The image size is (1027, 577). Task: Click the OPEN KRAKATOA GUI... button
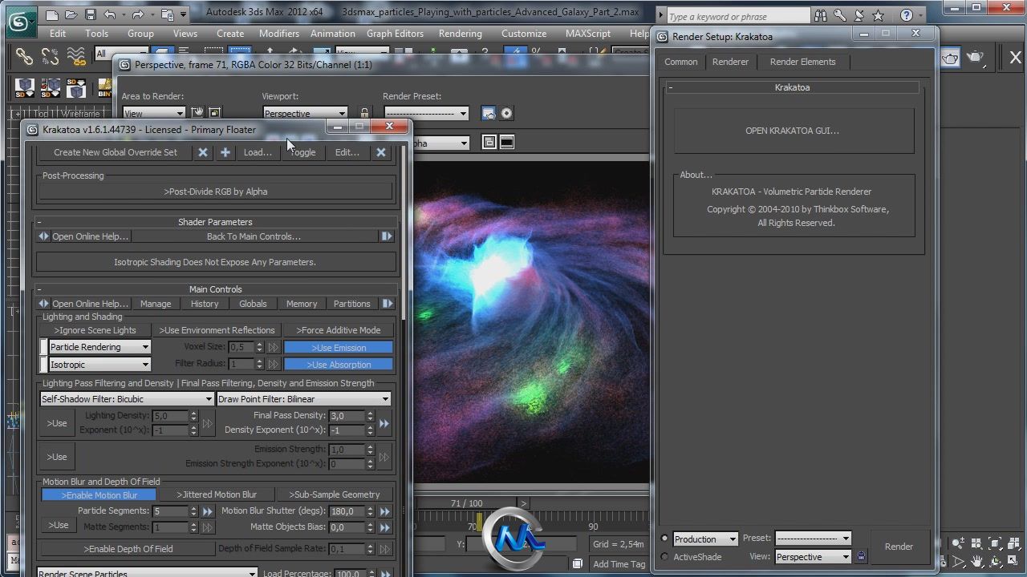point(793,131)
